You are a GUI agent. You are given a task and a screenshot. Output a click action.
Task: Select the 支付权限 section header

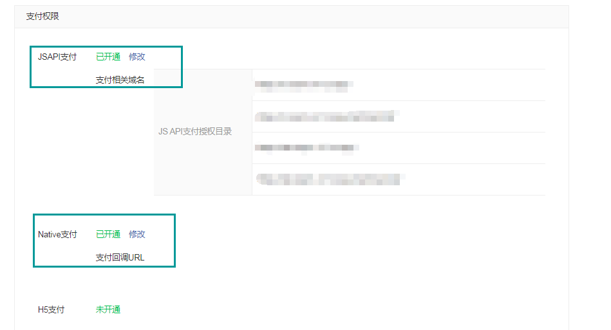[42, 16]
